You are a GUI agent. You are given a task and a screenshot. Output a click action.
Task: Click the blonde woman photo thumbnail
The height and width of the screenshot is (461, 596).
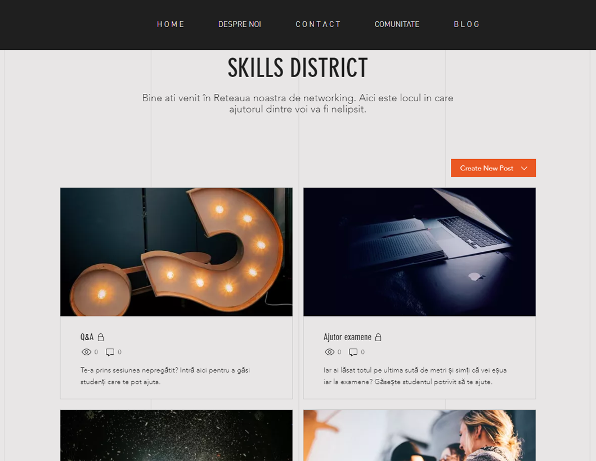coord(419,435)
